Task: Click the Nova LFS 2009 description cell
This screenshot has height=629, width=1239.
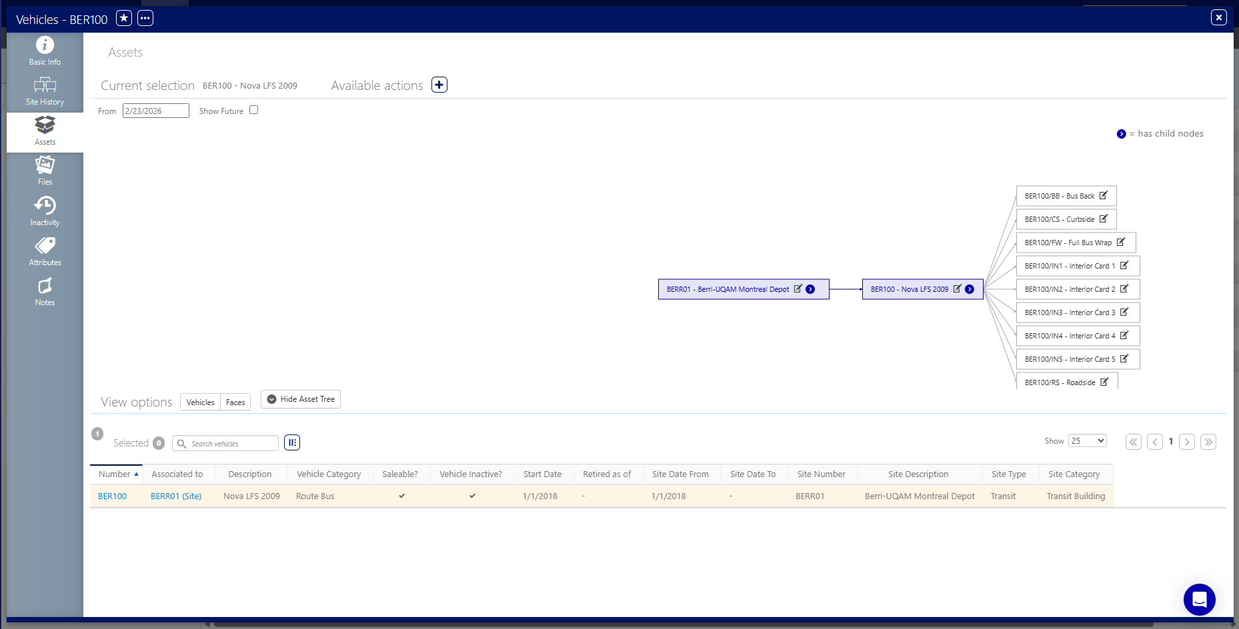Action: [x=251, y=496]
